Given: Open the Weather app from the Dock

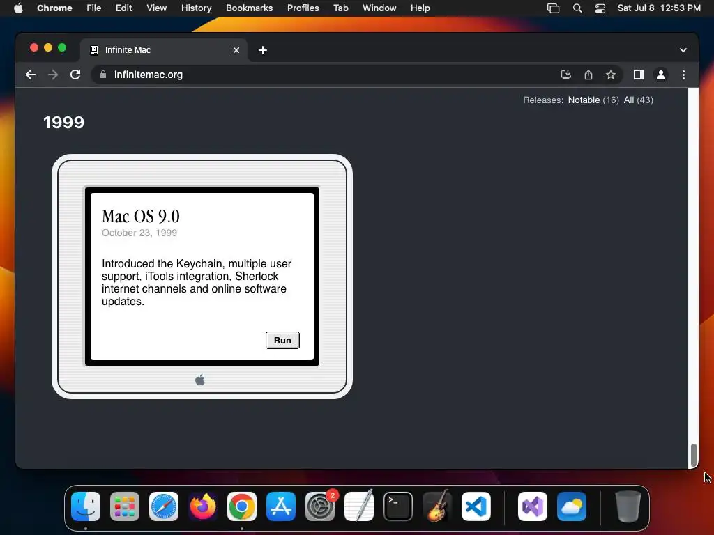Looking at the screenshot, I should click(x=572, y=506).
